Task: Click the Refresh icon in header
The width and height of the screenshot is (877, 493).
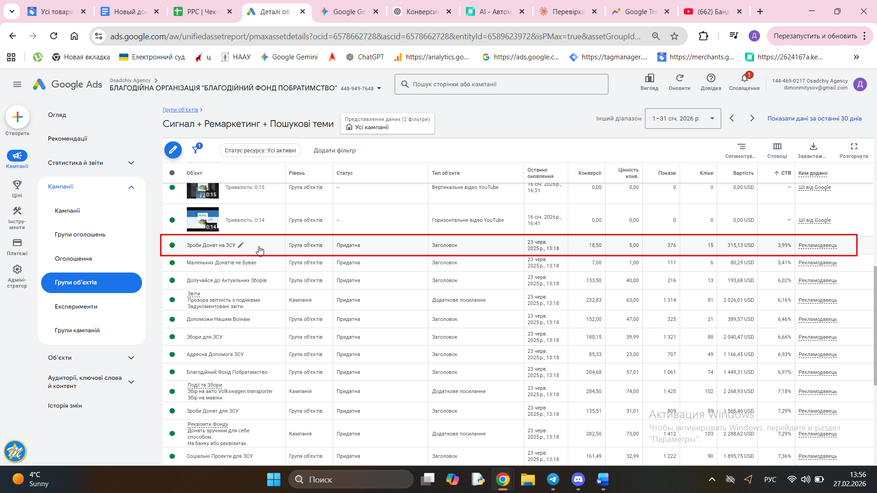Action: (x=679, y=79)
